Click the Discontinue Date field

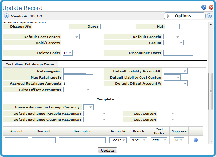(x=178, y=53)
